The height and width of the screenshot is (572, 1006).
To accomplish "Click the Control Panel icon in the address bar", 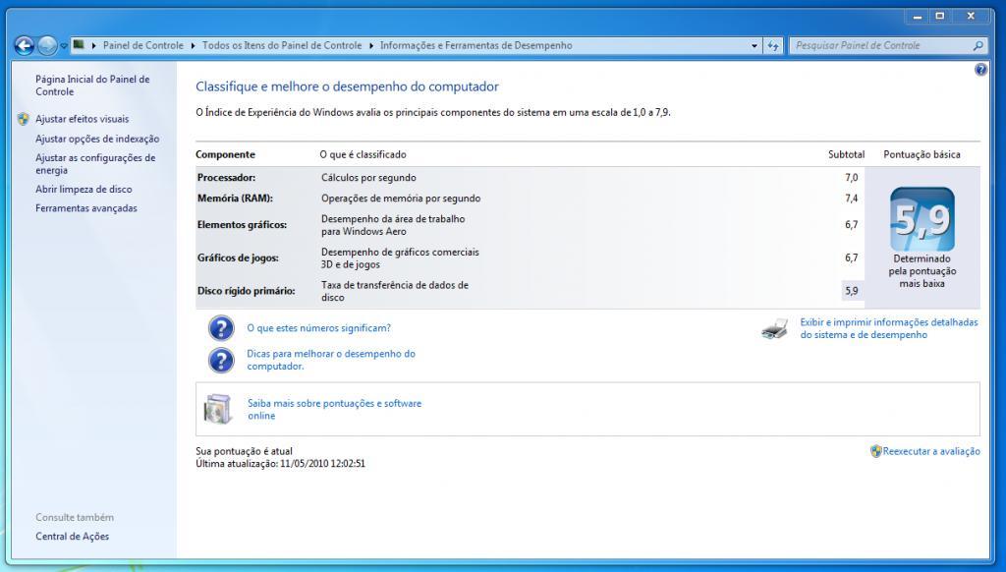I will (79, 45).
